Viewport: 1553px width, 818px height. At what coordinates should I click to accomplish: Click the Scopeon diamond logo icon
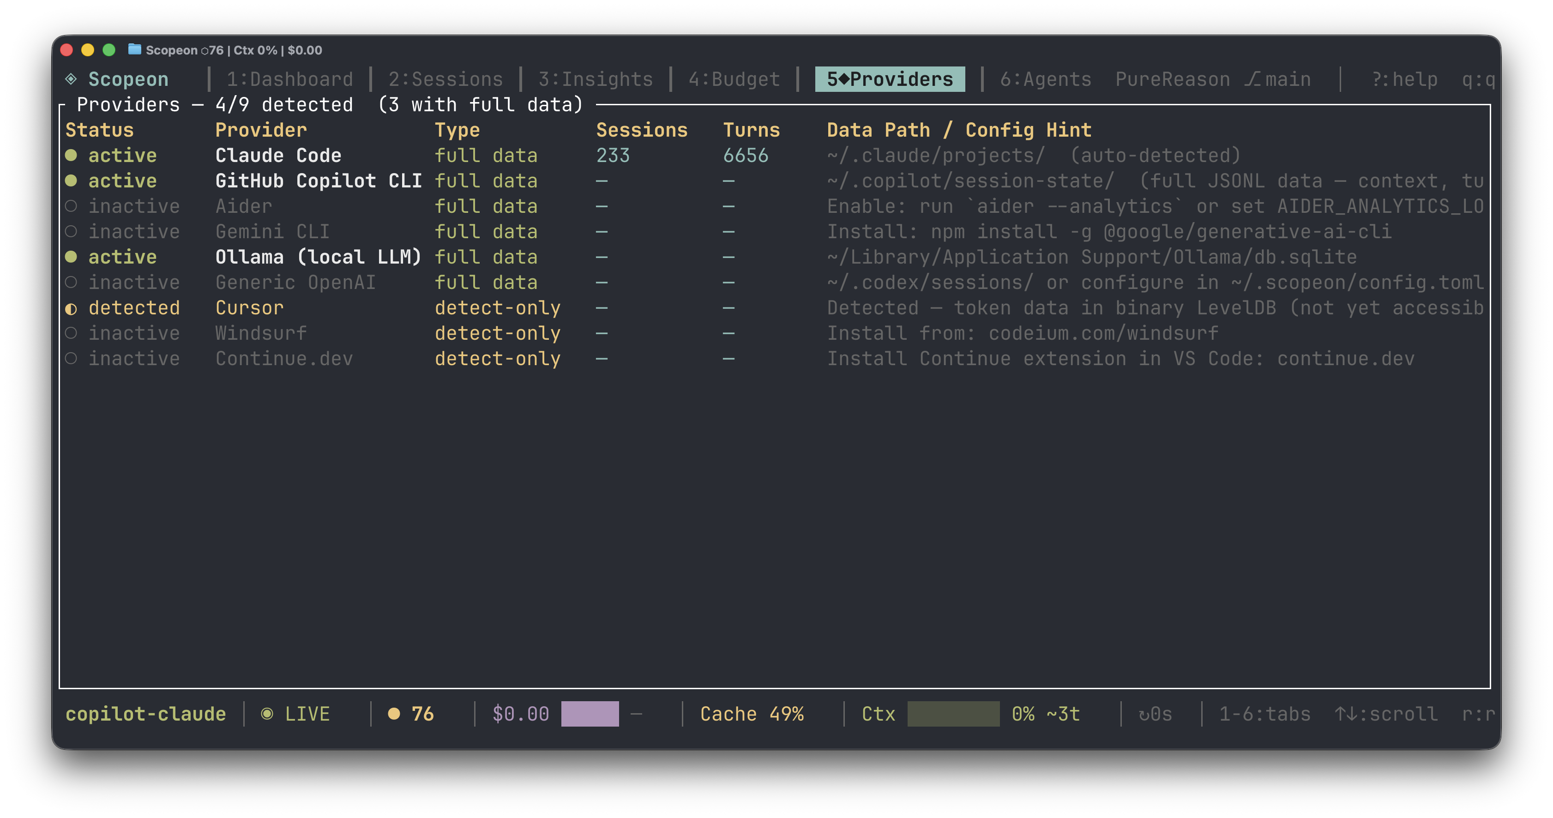pyautogui.click(x=71, y=79)
